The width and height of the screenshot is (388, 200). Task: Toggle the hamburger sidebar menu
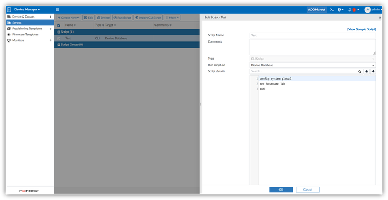coord(58,9)
